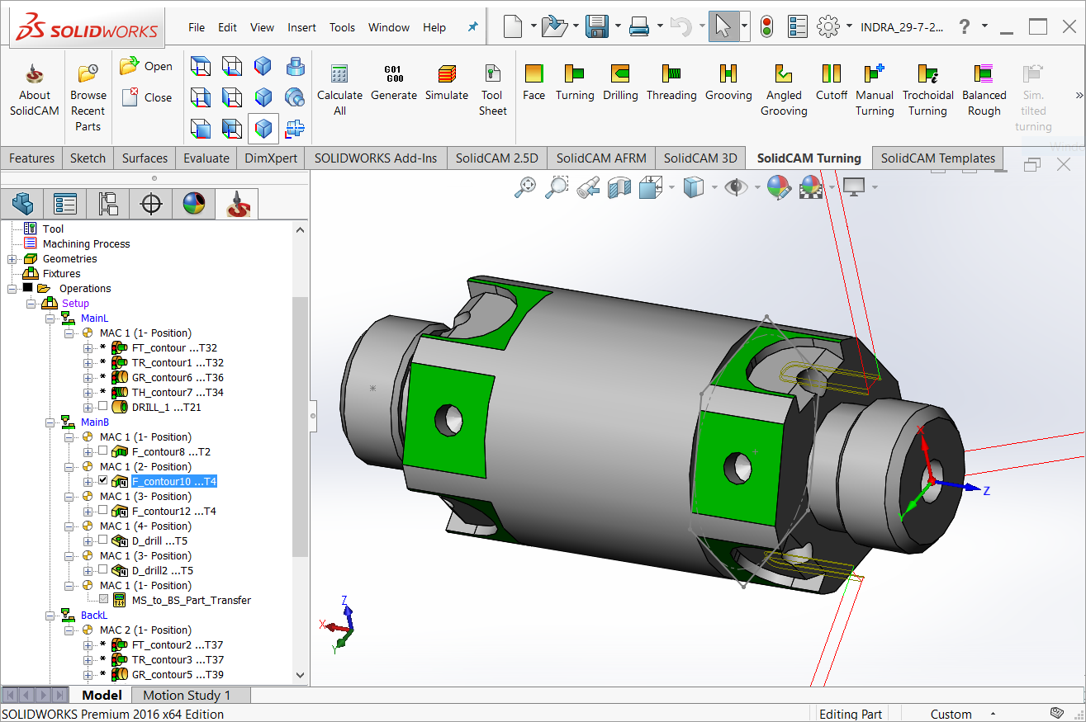
Task: Enable the F_contour8 ...T2 checkbox
Action: pyautogui.click(x=102, y=451)
